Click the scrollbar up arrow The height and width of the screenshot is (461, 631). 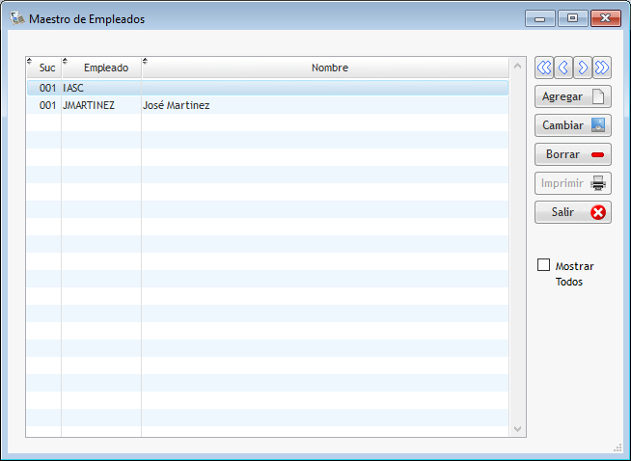tap(517, 66)
